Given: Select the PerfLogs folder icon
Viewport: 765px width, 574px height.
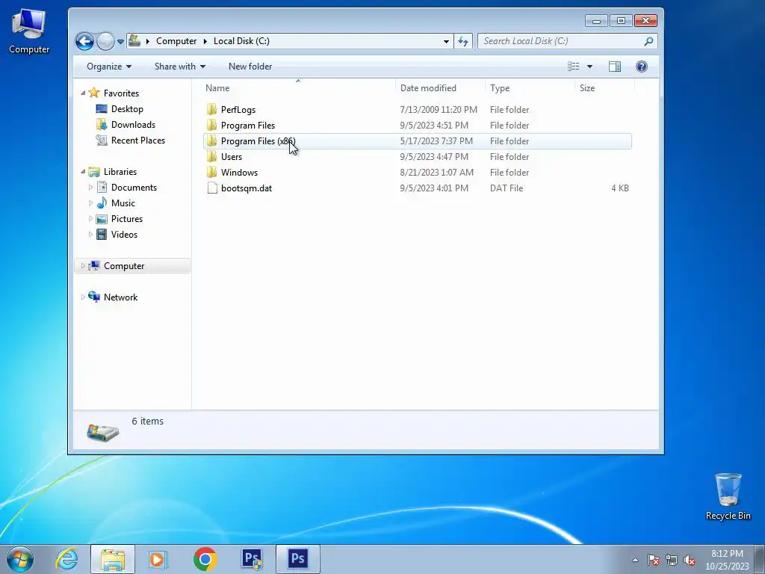Looking at the screenshot, I should click(211, 109).
